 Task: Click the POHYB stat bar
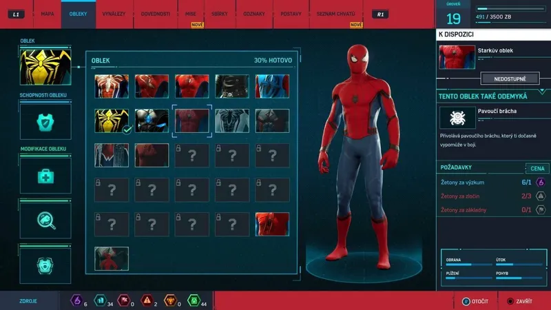point(519,278)
